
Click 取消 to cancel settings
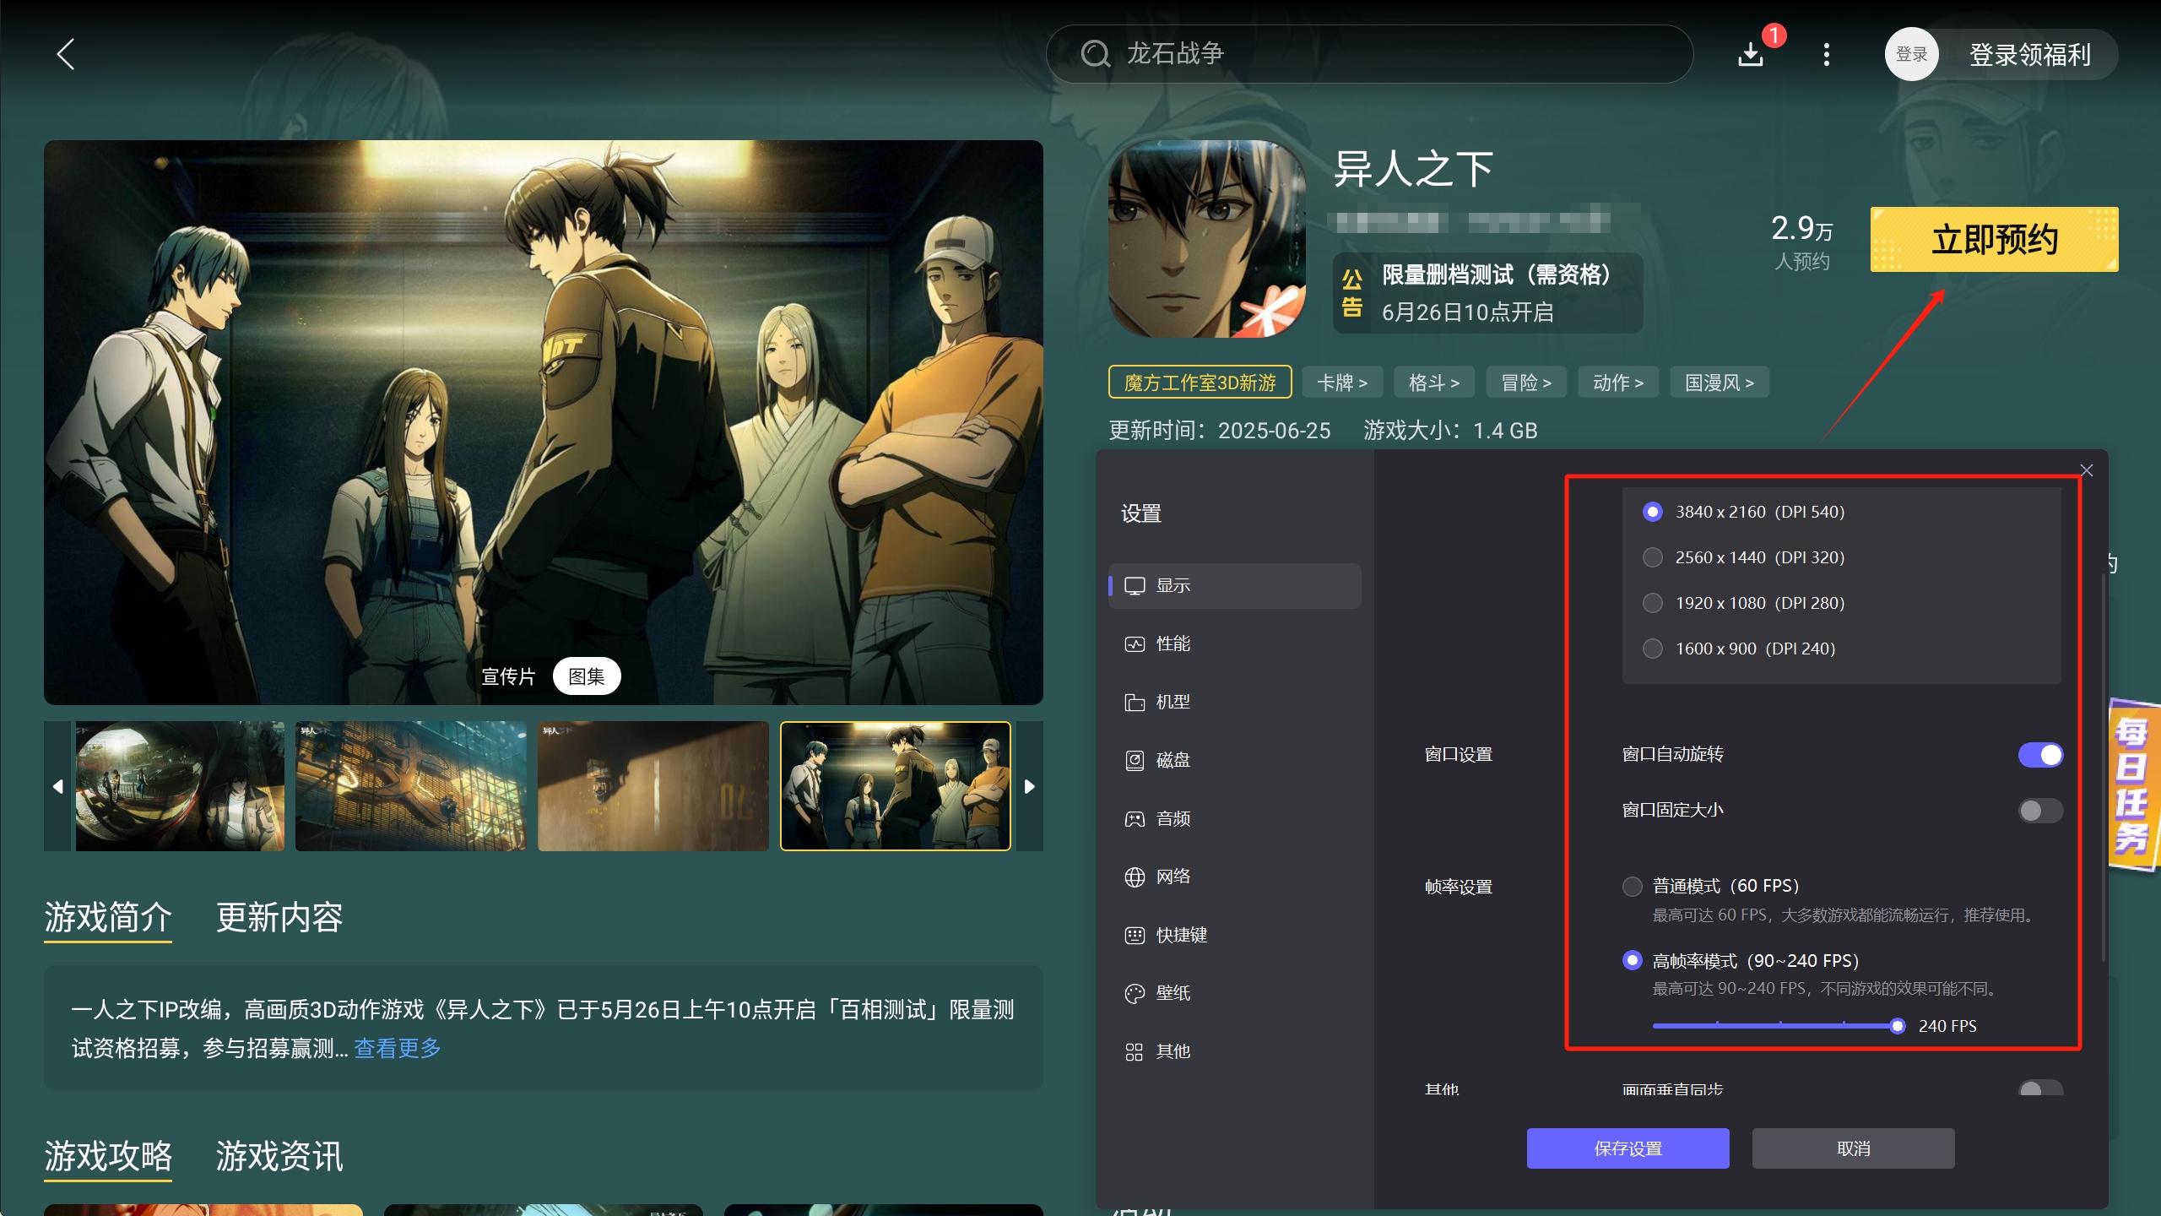[x=1853, y=1148]
